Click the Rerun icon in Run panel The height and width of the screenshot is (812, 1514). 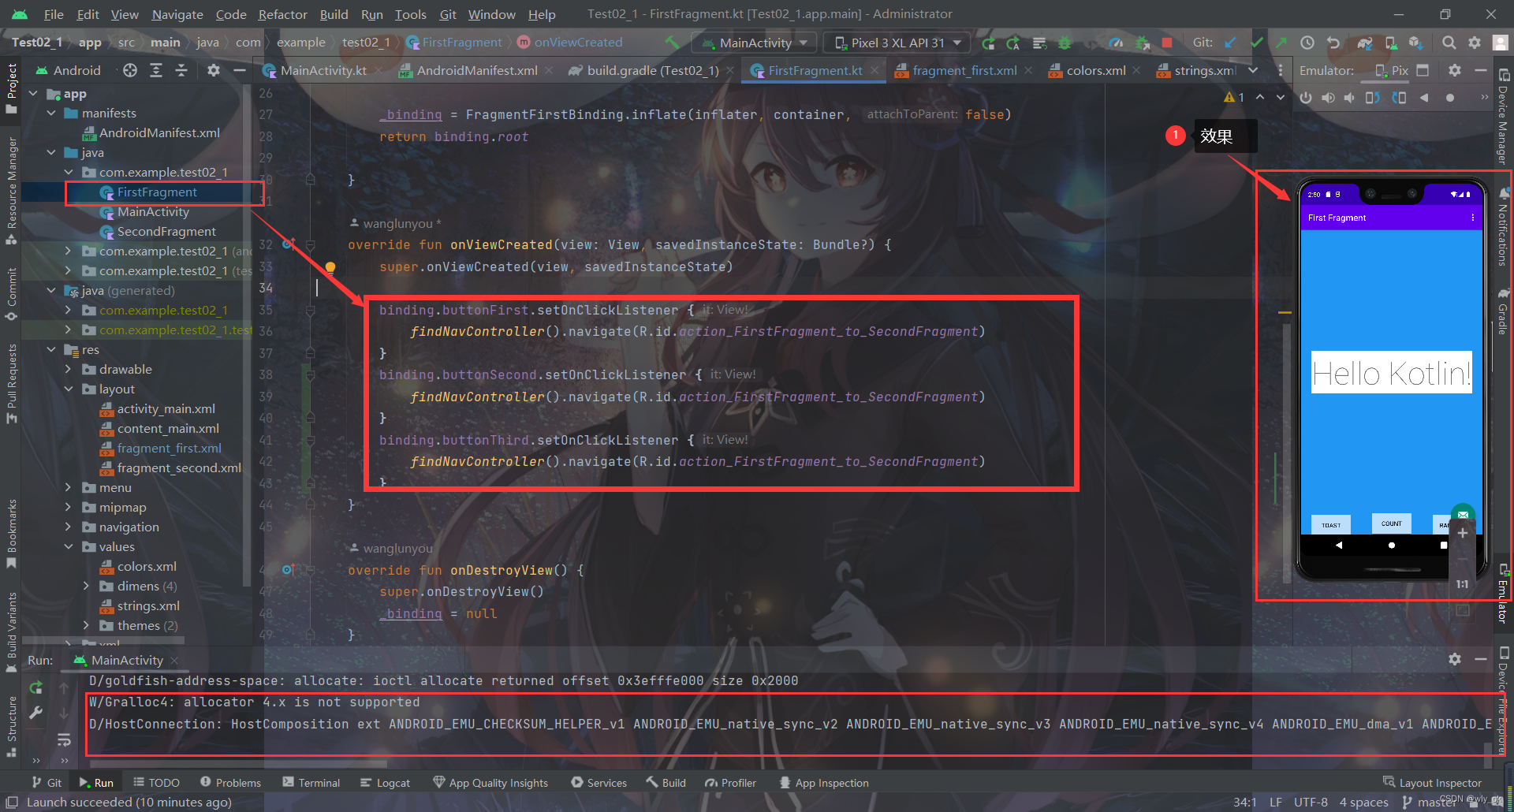pyautogui.click(x=35, y=687)
